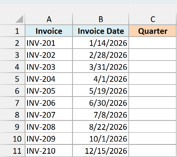
Task: Select row 1 header
Action: [x=13, y=31]
